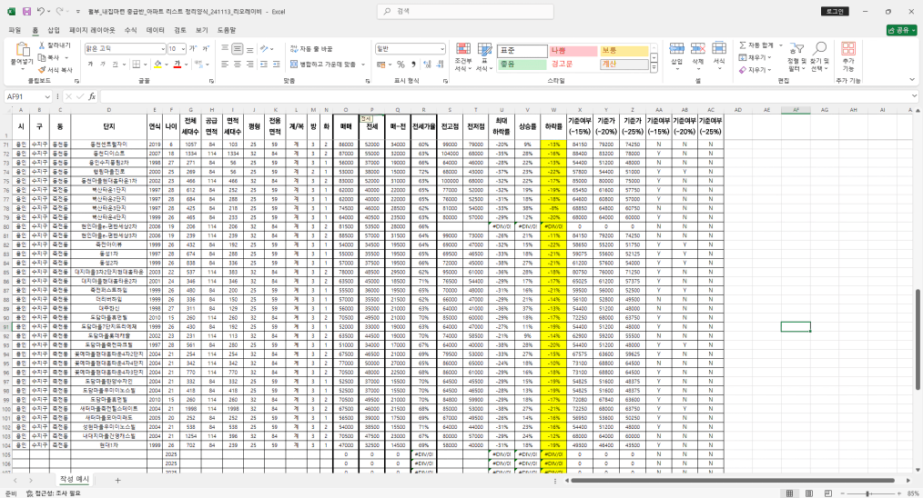Apply italic 가 formatting
The width and height of the screenshot is (923, 498).
coord(103,65)
